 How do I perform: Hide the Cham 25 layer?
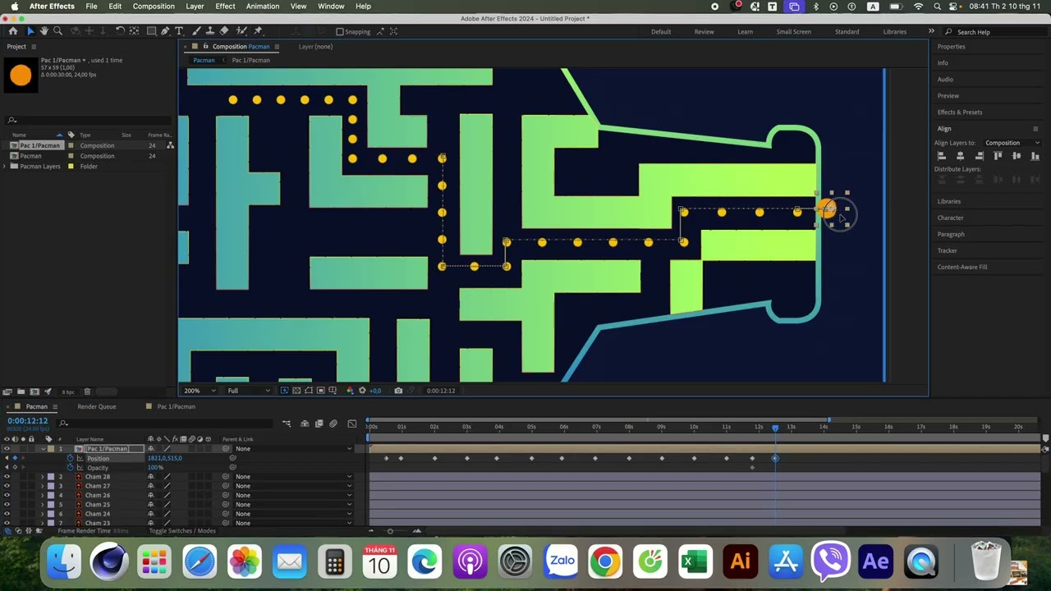pyautogui.click(x=7, y=505)
